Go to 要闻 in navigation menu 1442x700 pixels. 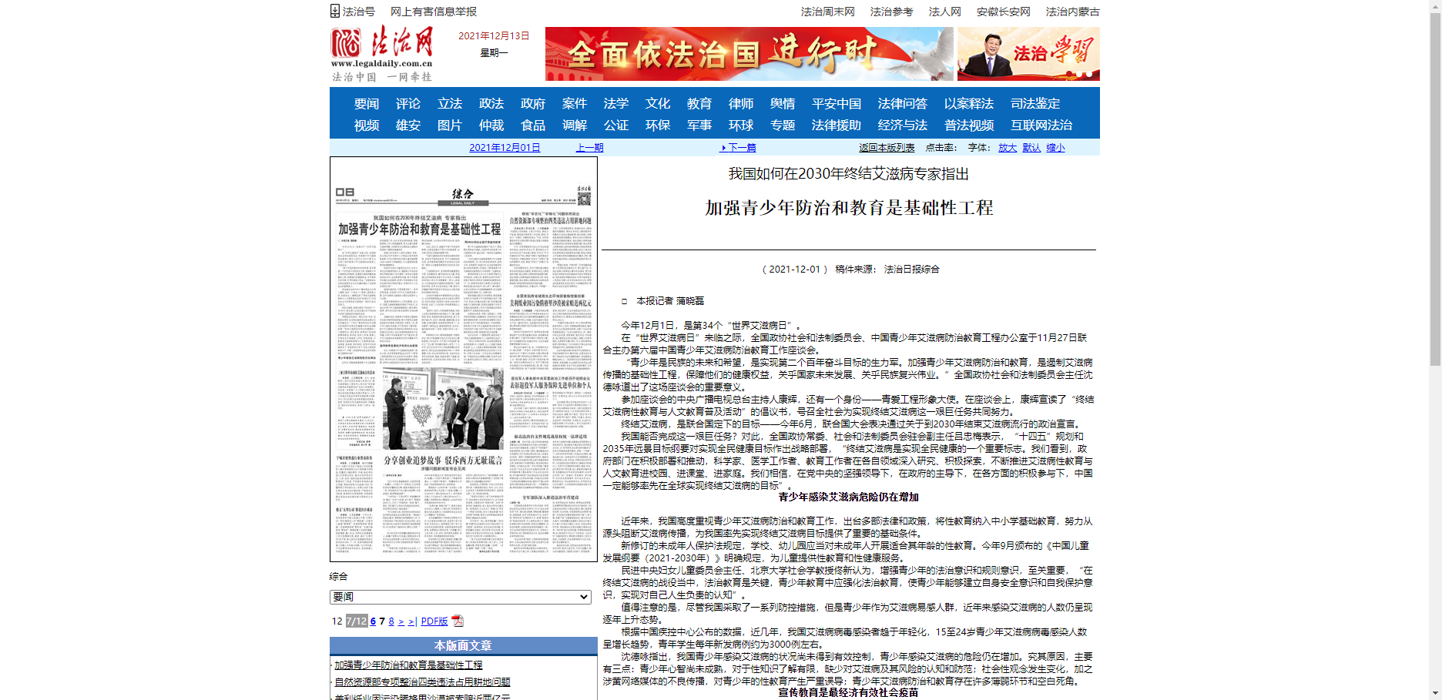(367, 103)
